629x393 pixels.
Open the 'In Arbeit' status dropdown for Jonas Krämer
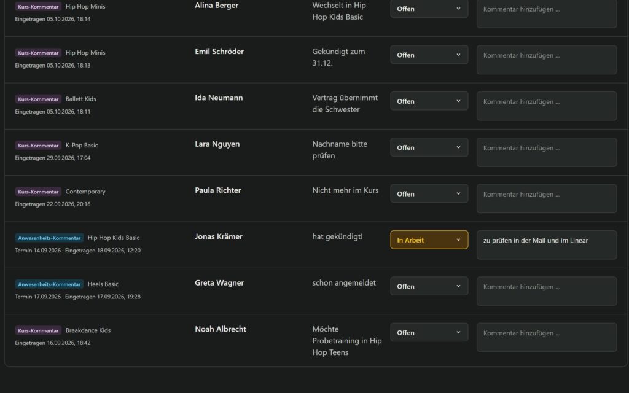pyautogui.click(x=429, y=240)
